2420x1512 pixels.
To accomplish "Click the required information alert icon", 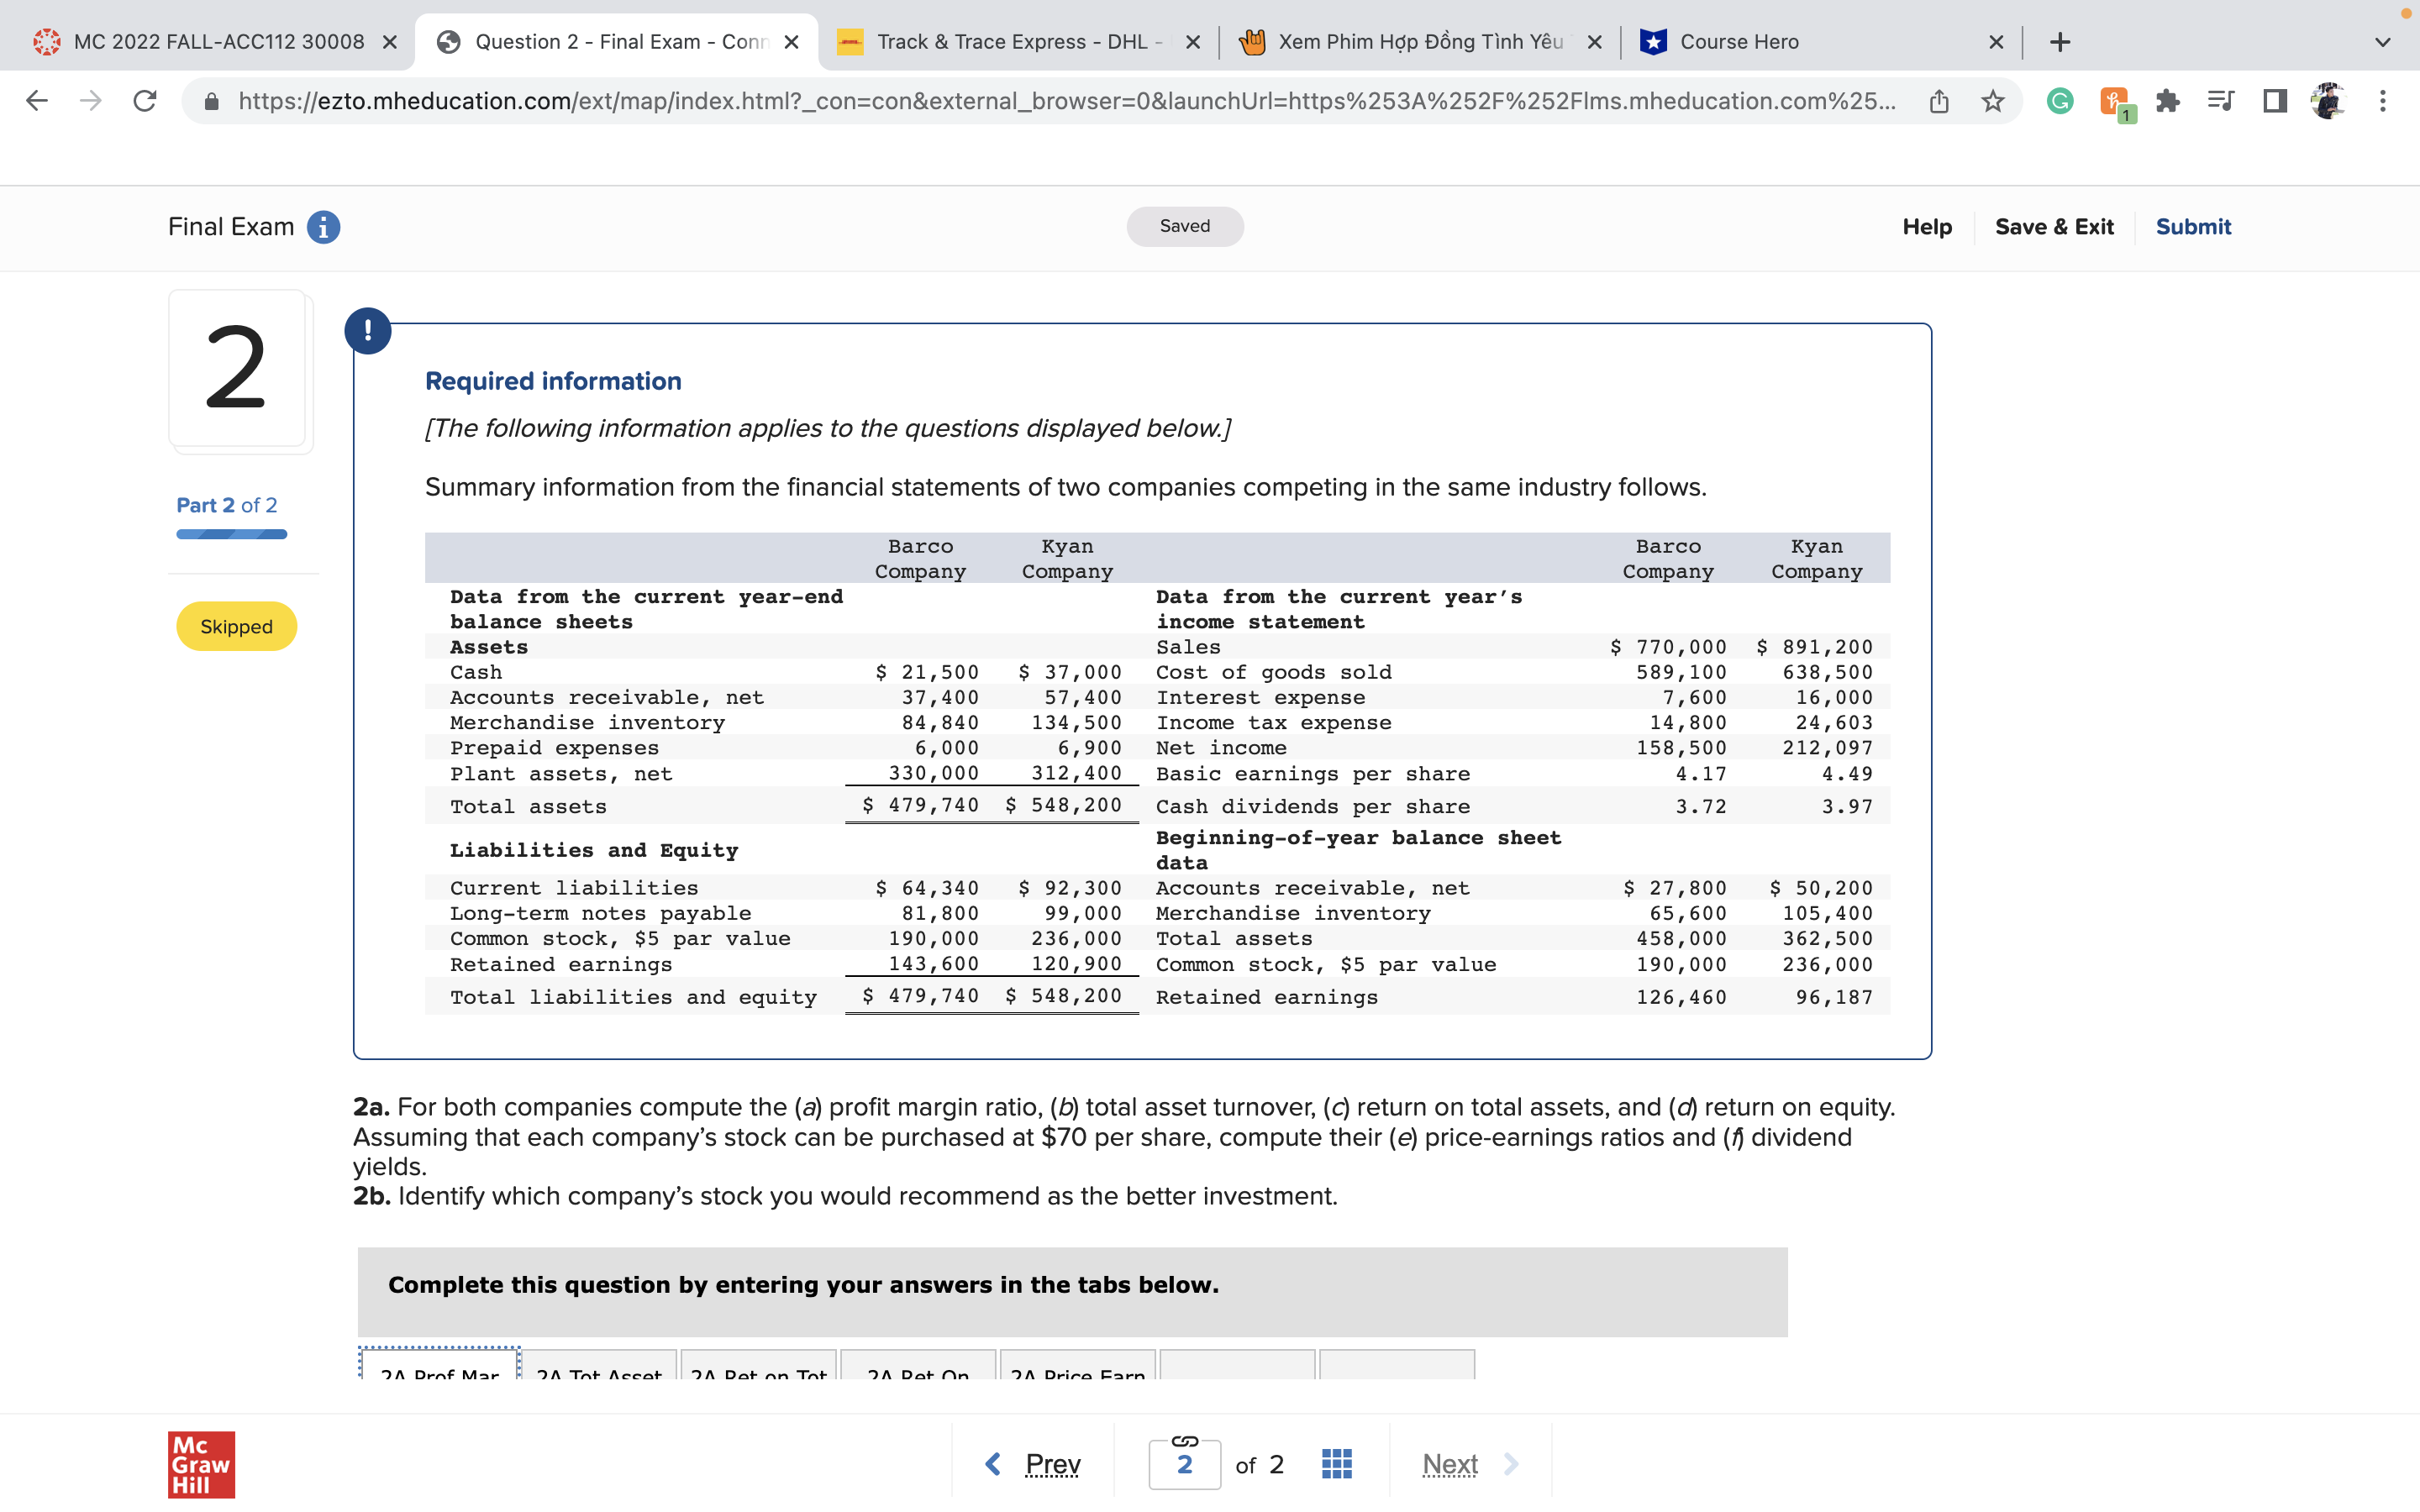I will (368, 330).
